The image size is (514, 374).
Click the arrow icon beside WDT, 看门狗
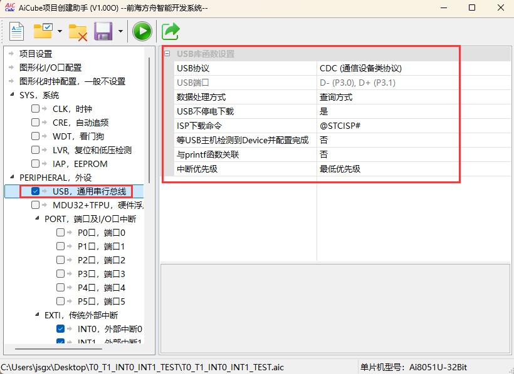pos(45,136)
